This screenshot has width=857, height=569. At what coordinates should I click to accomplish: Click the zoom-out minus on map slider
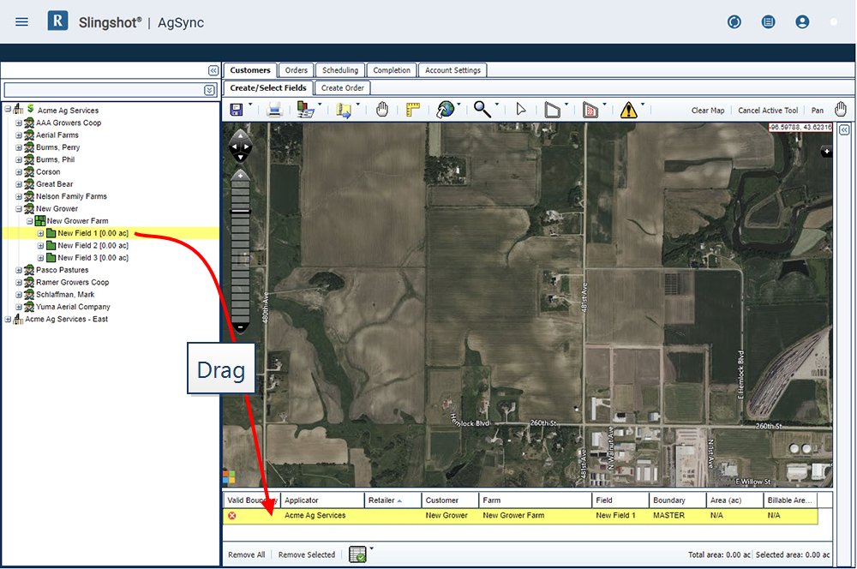(x=240, y=327)
